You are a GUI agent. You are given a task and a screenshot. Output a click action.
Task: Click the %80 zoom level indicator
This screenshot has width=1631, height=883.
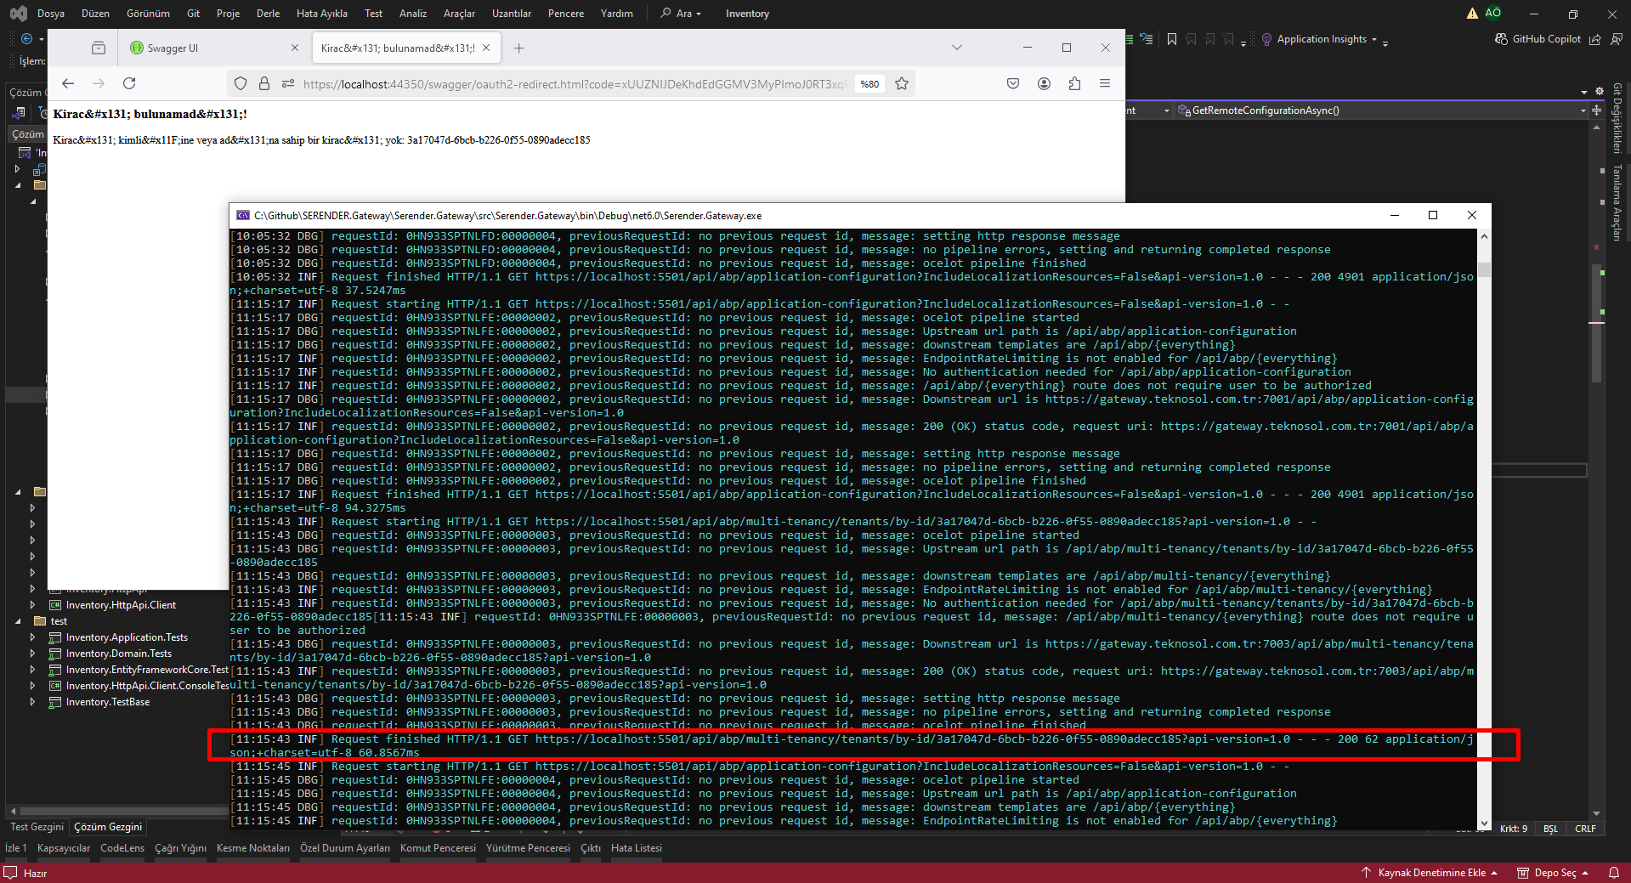click(x=869, y=84)
